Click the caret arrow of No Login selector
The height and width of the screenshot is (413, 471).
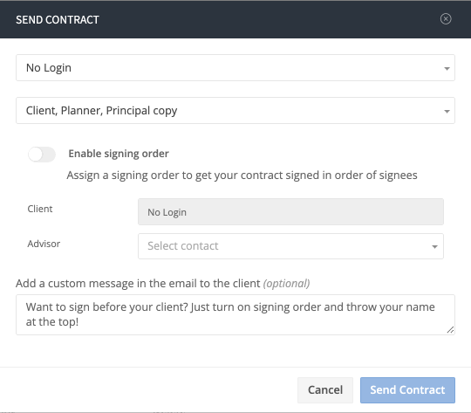(447, 69)
